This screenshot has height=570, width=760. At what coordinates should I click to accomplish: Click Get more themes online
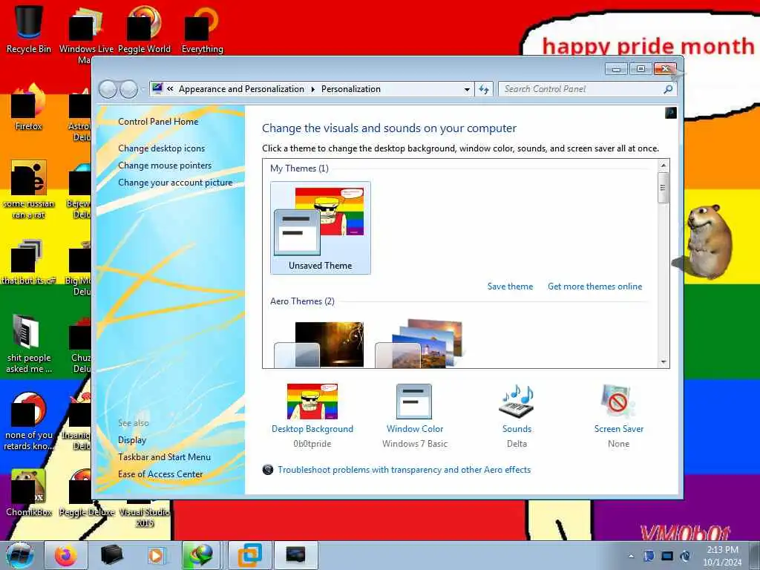coord(594,286)
